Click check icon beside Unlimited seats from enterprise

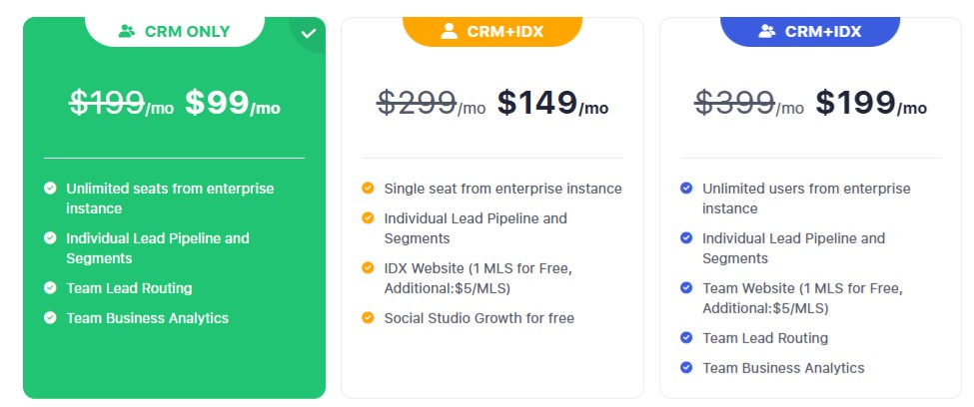point(50,188)
